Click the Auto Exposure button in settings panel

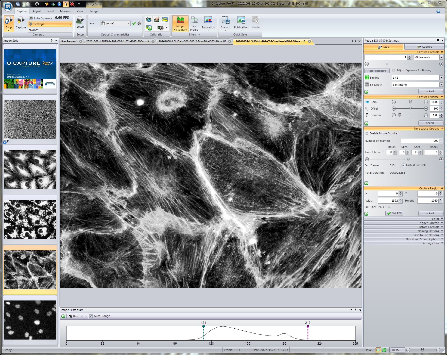click(377, 71)
